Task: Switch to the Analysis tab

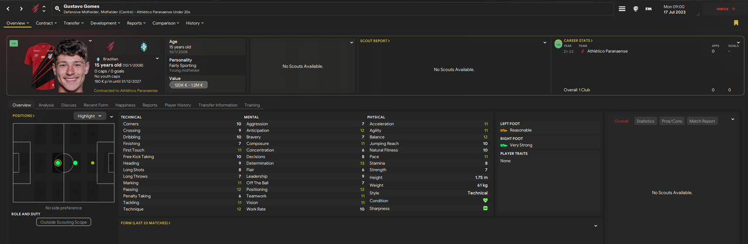Action: (46, 105)
